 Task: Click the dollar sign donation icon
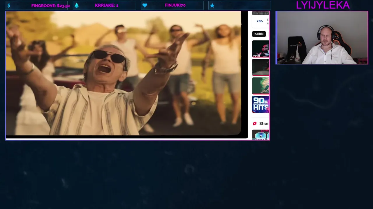pos(9,6)
